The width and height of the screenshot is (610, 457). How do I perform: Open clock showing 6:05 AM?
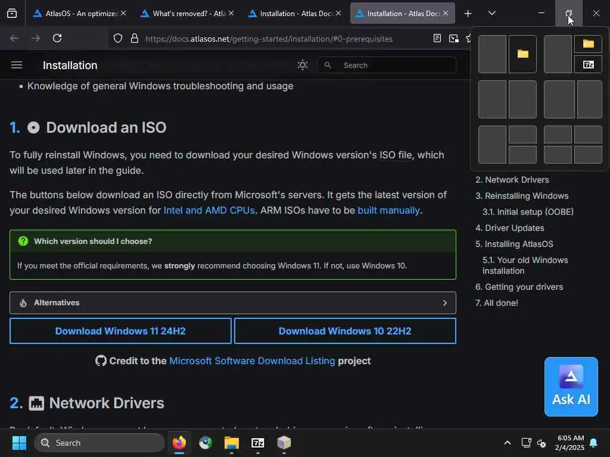point(569,443)
